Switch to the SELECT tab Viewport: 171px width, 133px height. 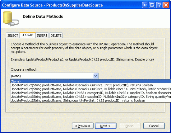(13, 36)
